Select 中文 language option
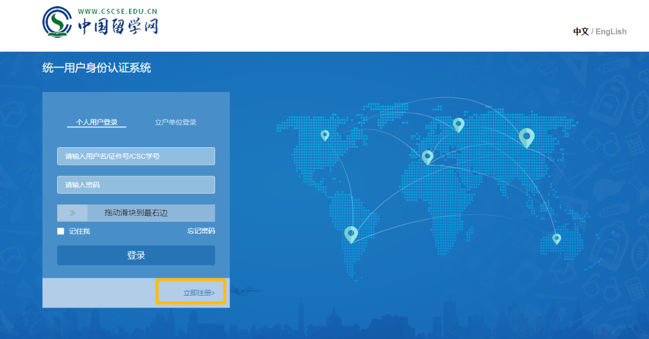 (x=580, y=32)
